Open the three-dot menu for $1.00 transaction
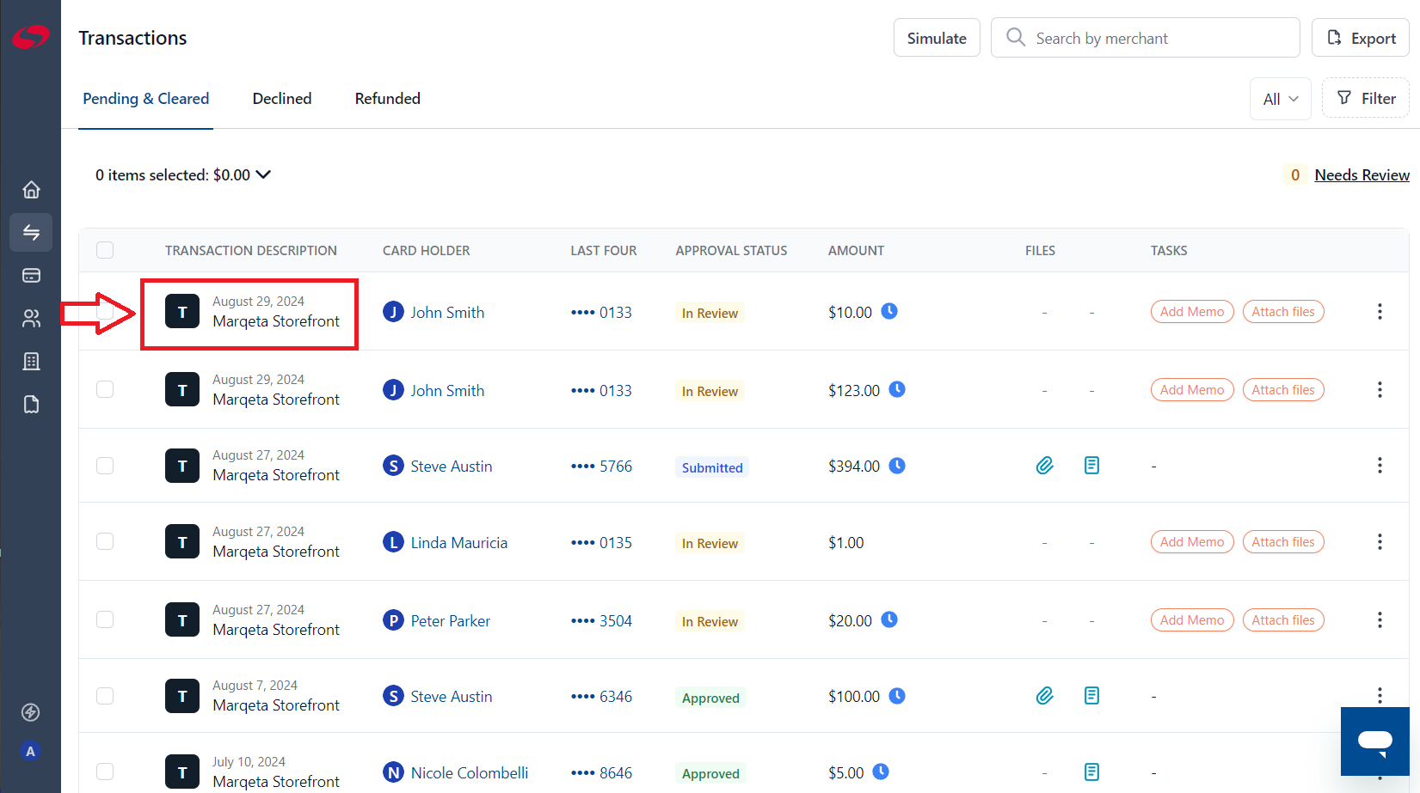The image size is (1420, 793). tap(1380, 541)
